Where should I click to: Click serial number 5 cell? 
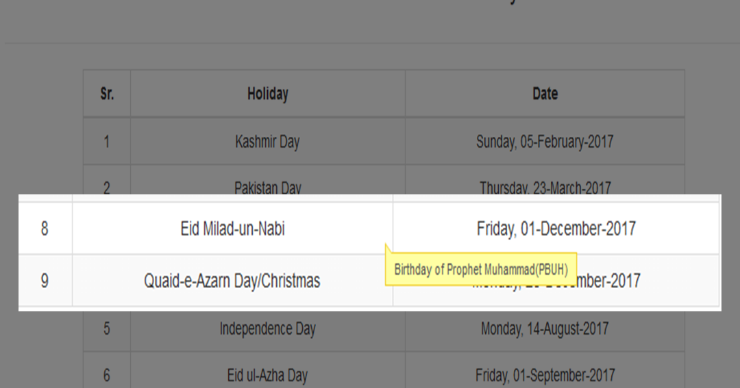coord(107,328)
